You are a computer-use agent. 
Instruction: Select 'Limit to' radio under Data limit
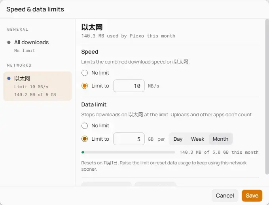(x=85, y=139)
